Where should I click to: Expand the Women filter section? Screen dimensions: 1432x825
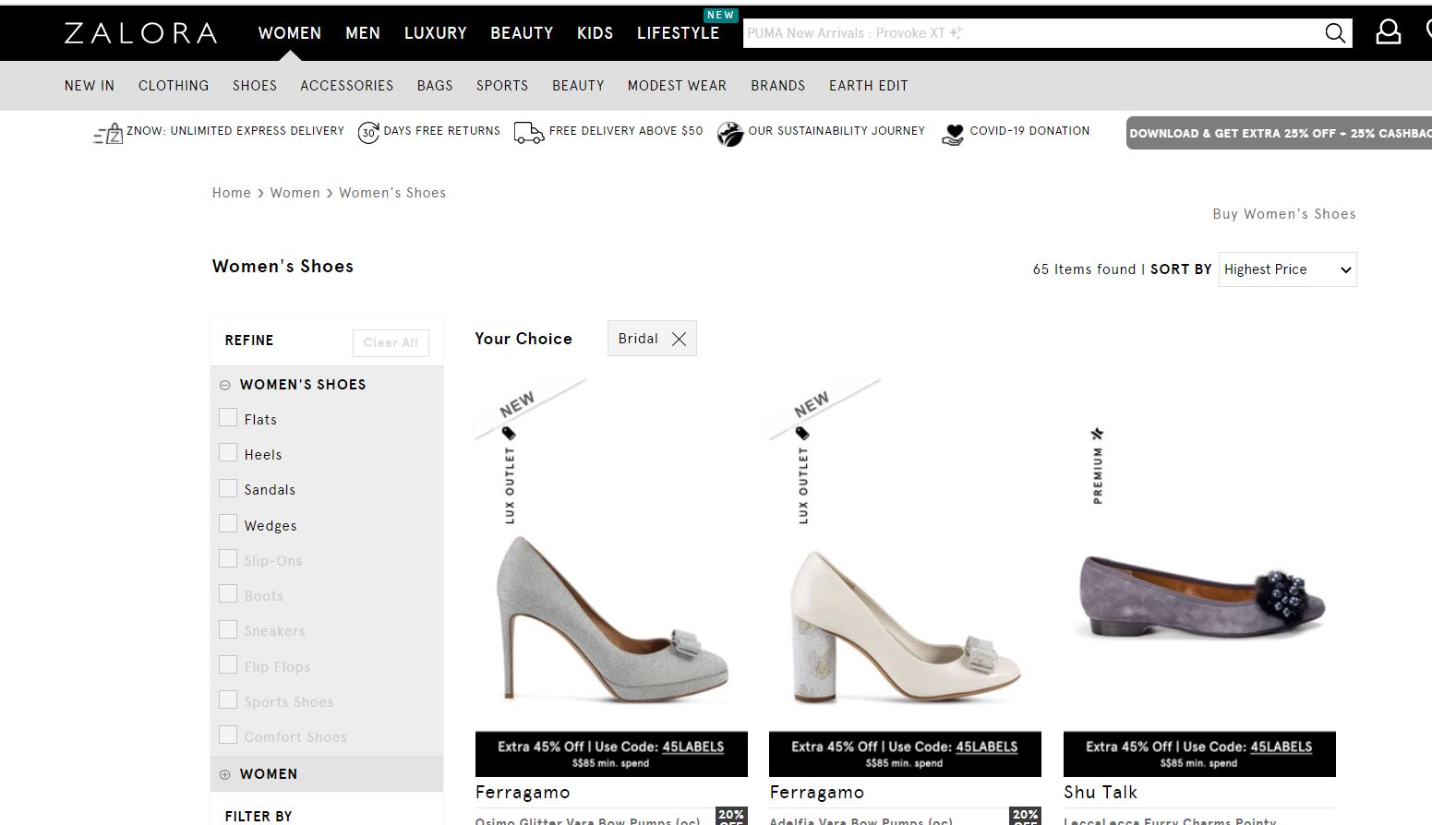(225, 774)
